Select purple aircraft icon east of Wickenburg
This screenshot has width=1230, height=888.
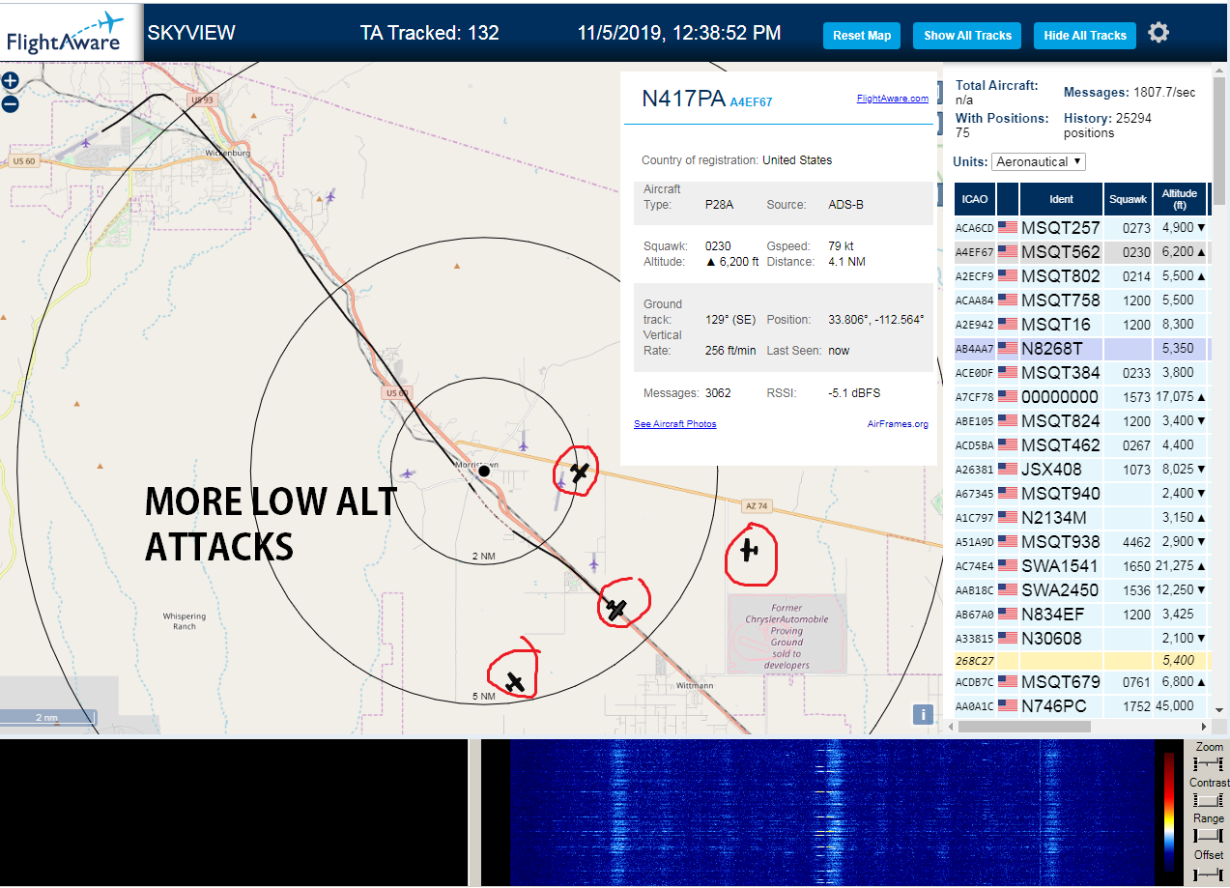pyautogui.click(x=330, y=196)
